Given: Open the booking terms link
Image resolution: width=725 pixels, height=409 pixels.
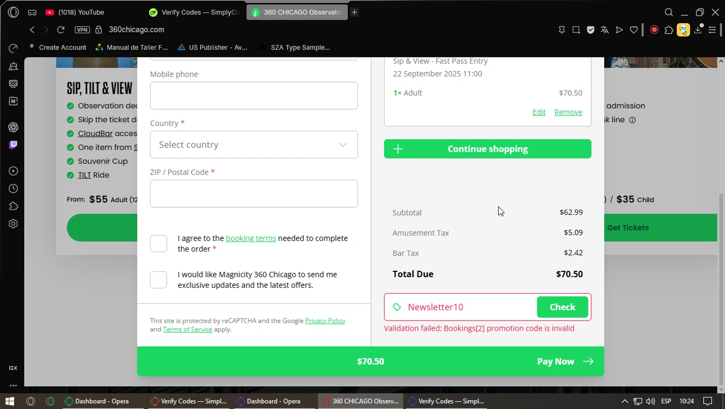Looking at the screenshot, I should click(251, 239).
